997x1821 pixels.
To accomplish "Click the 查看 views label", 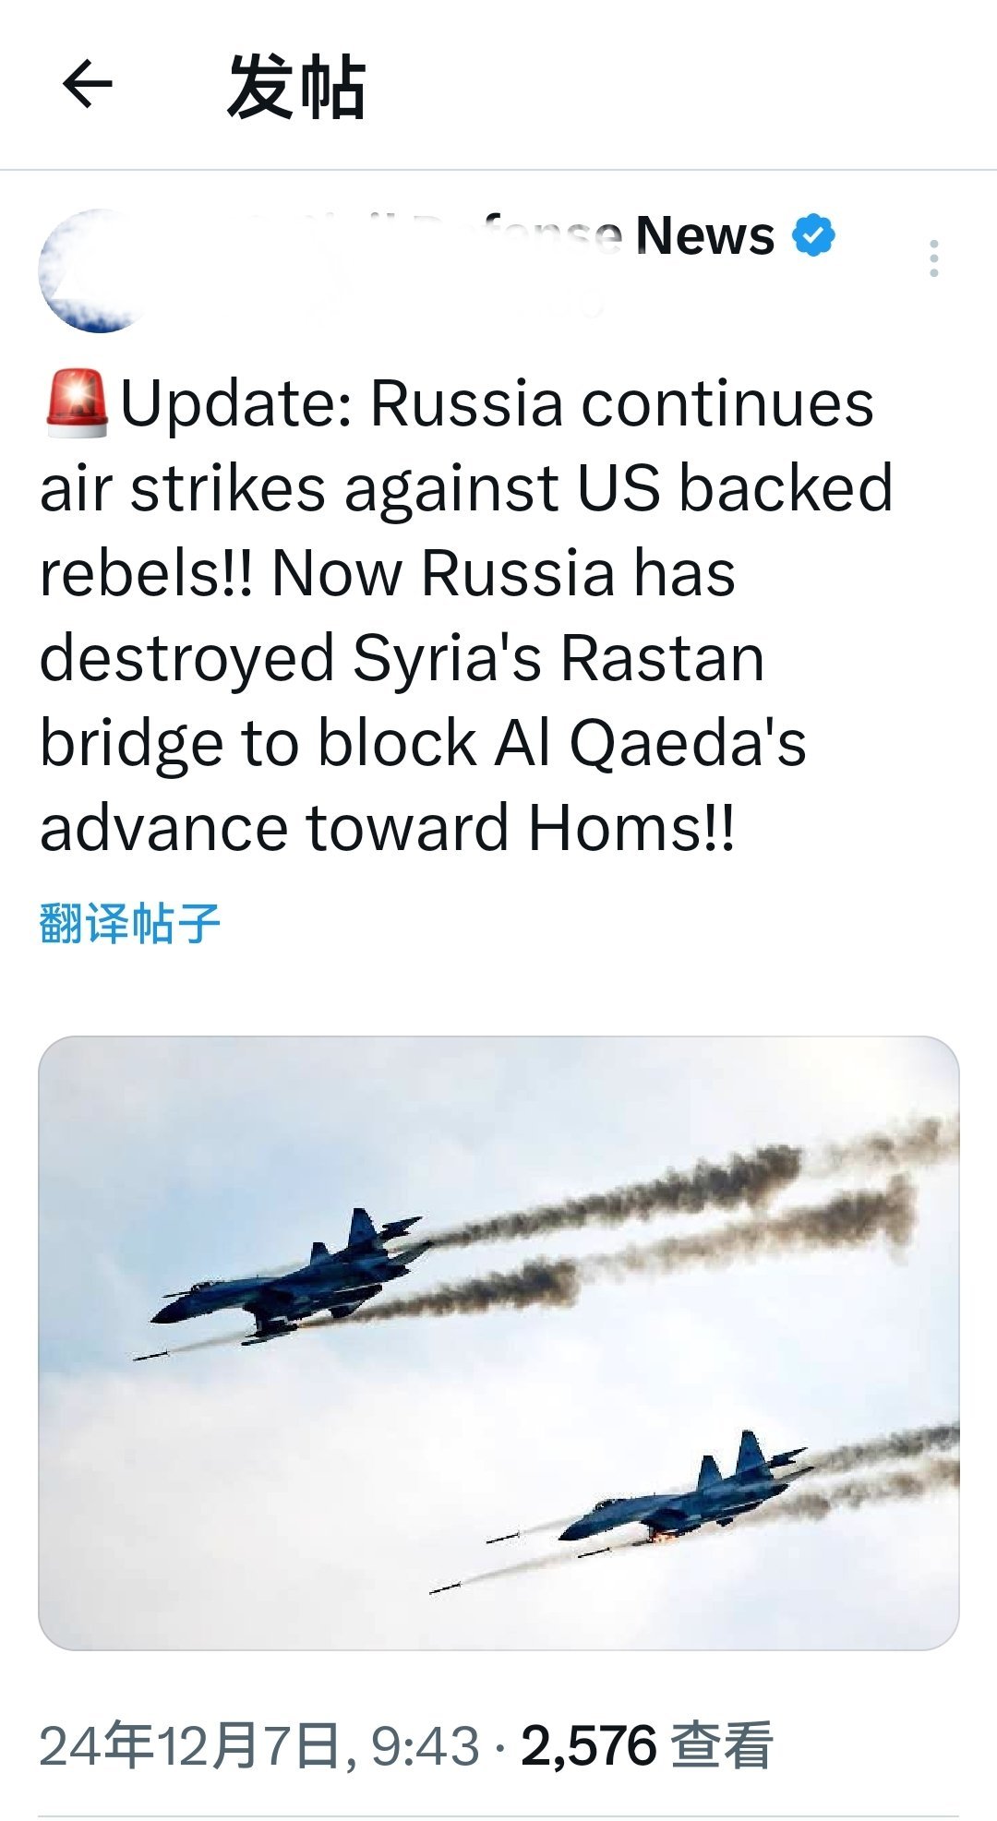I will click(x=721, y=1746).
